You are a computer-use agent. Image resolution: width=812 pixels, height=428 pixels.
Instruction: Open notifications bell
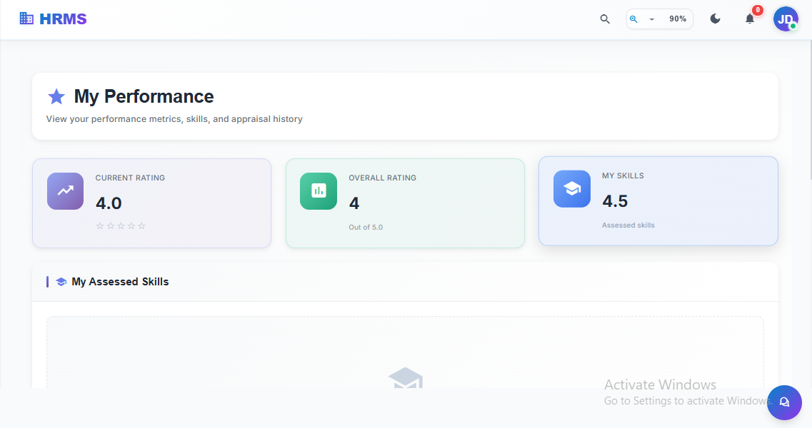[x=749, y=19]
